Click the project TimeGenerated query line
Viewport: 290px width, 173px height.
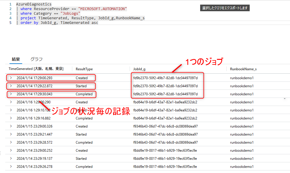(80, 18)
